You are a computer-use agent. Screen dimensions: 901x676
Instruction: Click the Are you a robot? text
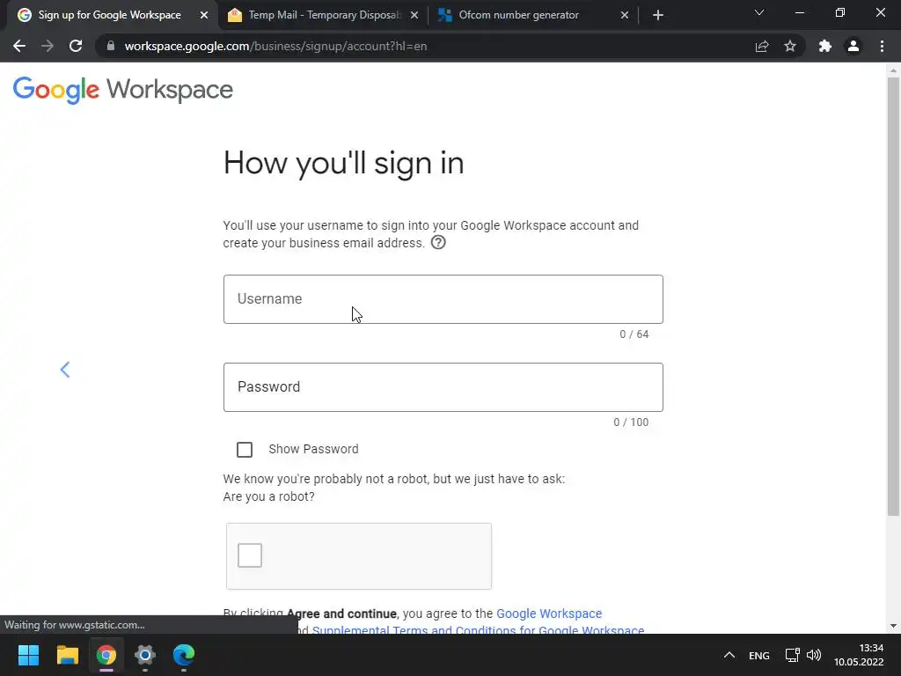tap(269, 496)
